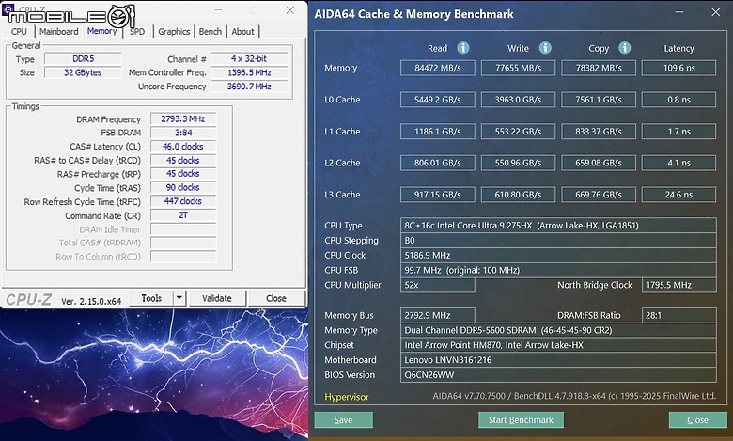Click the 32 GBytes Size field in CPU-Z
733x441 pixels.
[83, 72]
